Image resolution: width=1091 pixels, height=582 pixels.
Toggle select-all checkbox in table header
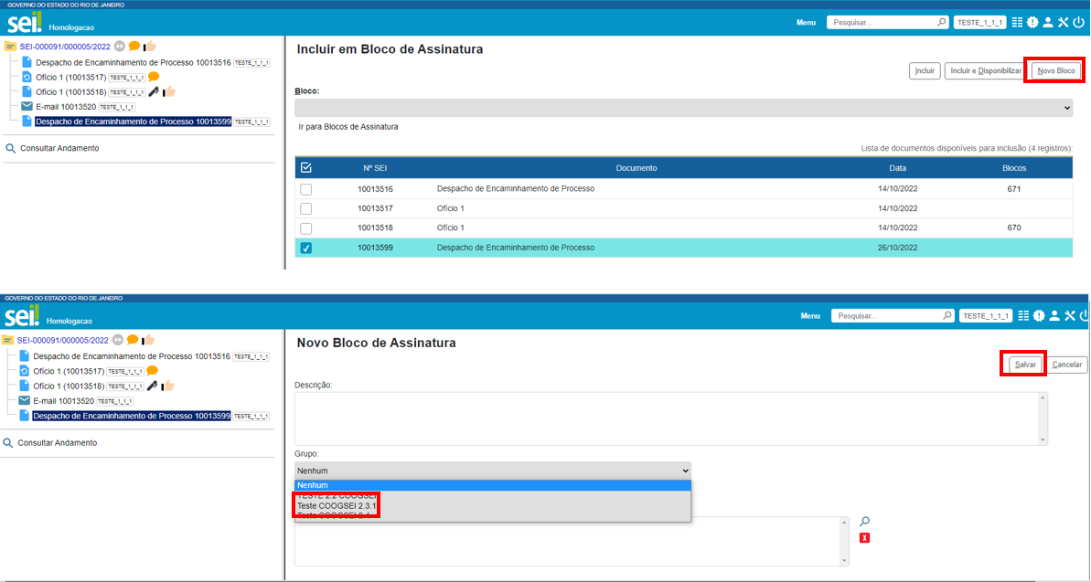click(305, 168)
